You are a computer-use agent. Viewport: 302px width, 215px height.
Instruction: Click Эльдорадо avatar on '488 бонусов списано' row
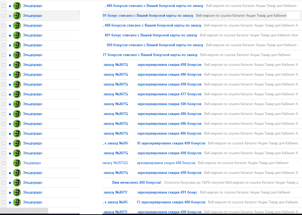17,25
